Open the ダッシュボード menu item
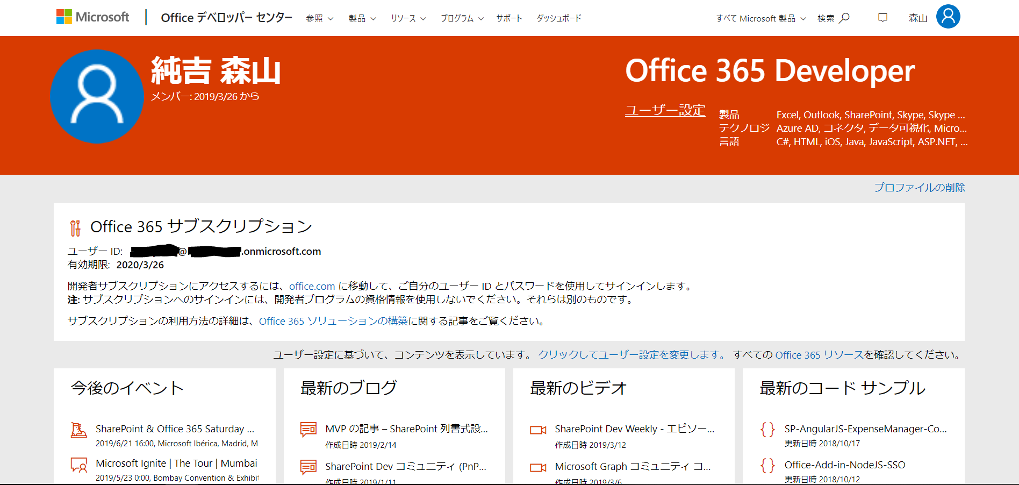The height and width of the screenshot is (485, 1019). [559, 18]
